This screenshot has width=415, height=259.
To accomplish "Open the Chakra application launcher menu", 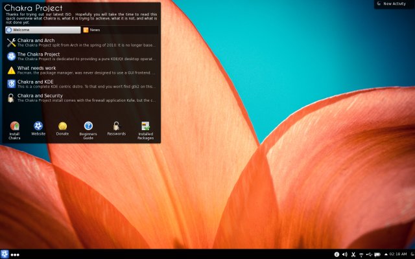I will [5, 254].
